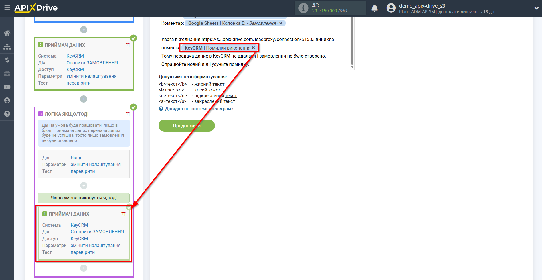Add block below nested Приймач даних

[84, 268]
